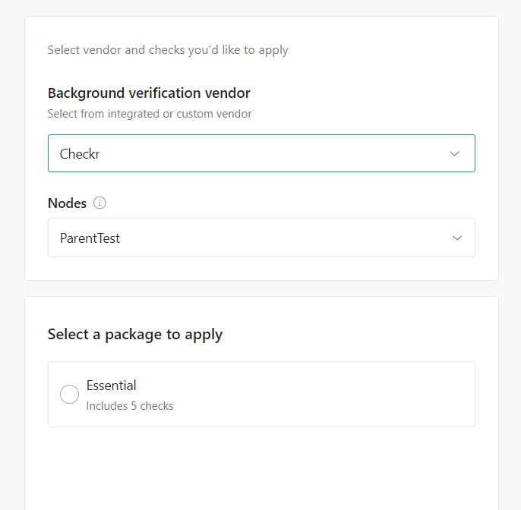
Task: Click the 'Essential' package title
Action: 111,386
